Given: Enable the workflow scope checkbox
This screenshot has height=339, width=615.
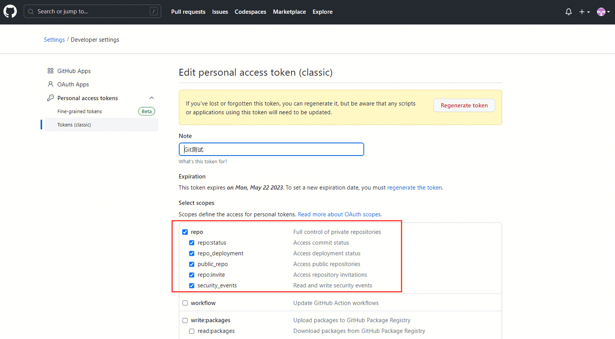Looking at the screenshot, I should click(x=185, y=303).
